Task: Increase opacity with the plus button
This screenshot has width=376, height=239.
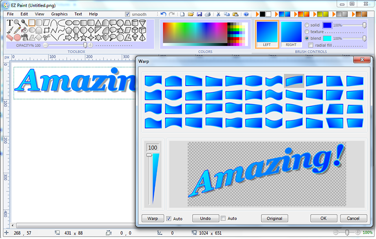Action: pyautogui.click(x=90, y=45)
